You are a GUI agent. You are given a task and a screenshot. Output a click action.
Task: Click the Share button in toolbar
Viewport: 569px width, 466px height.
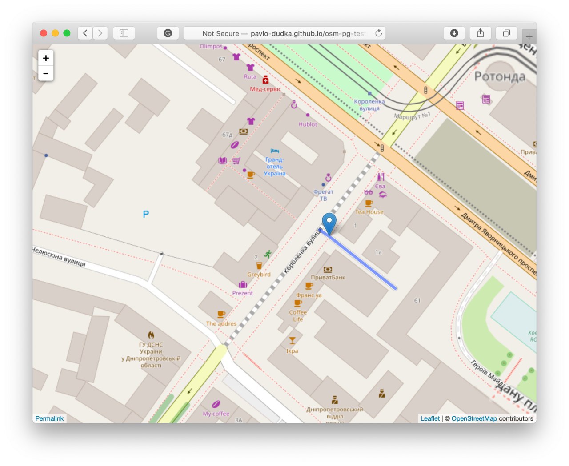click(x=480, y=33)
